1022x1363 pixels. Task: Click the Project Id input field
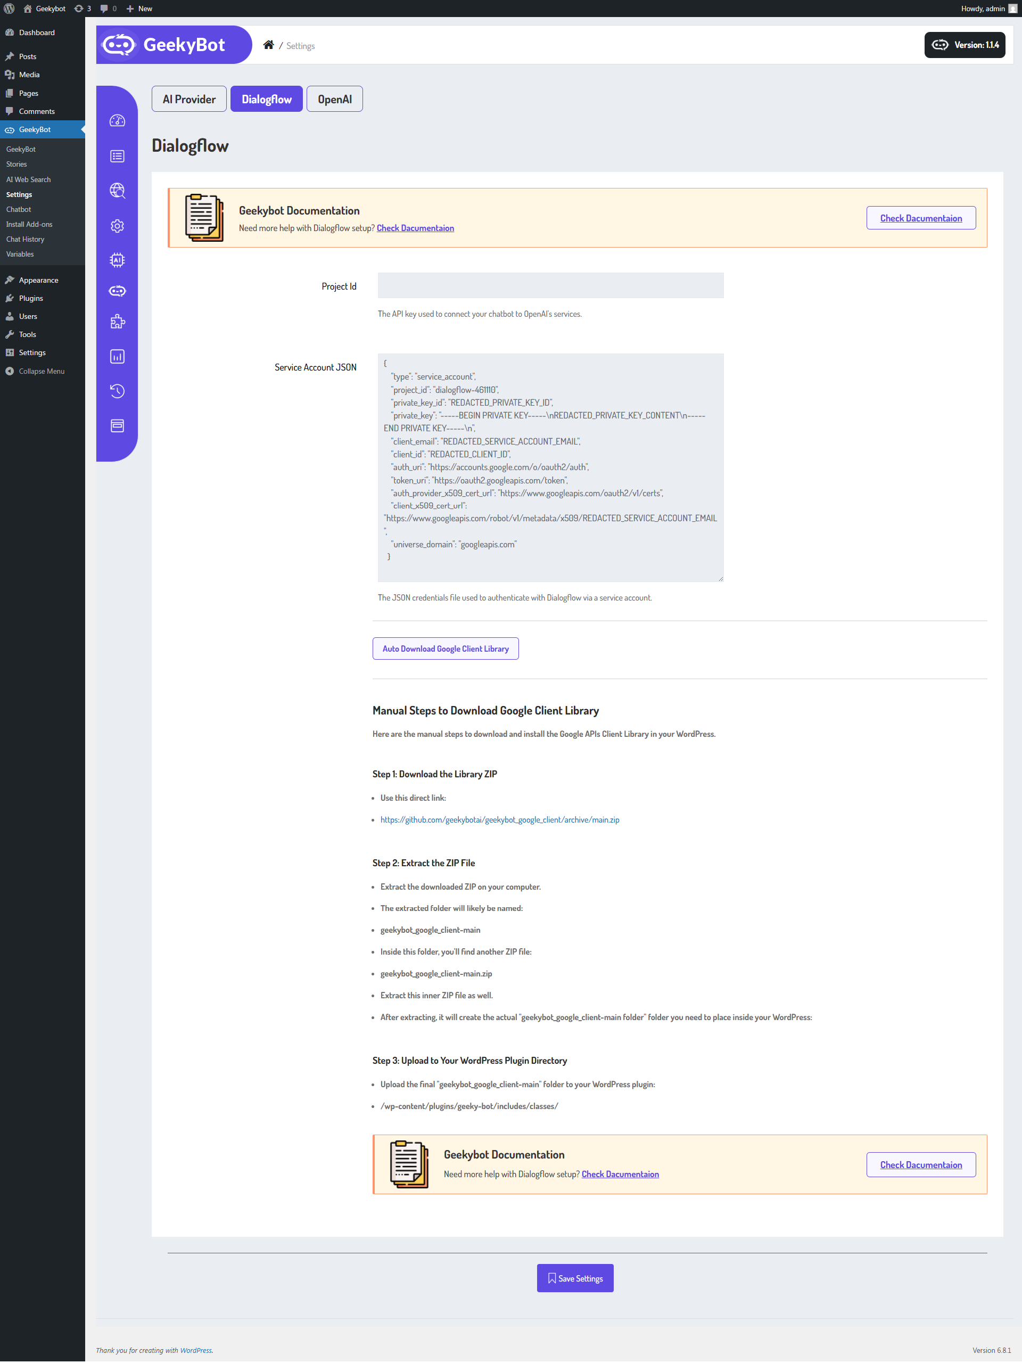click(x=550, y=286)
